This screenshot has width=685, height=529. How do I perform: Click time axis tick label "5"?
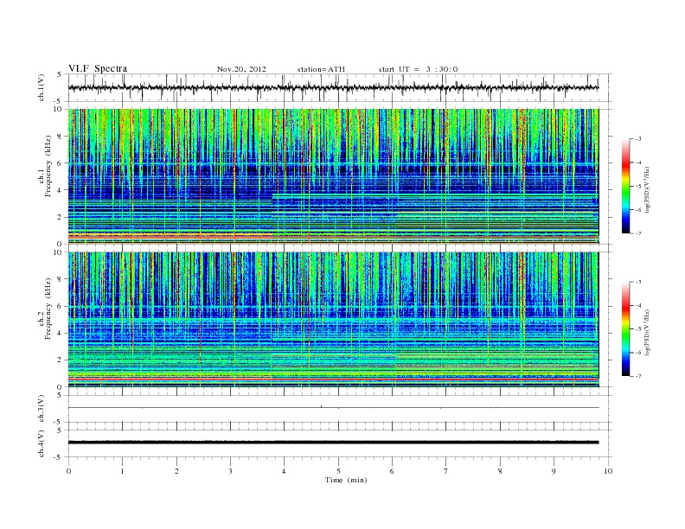click(x=338, y=471)
